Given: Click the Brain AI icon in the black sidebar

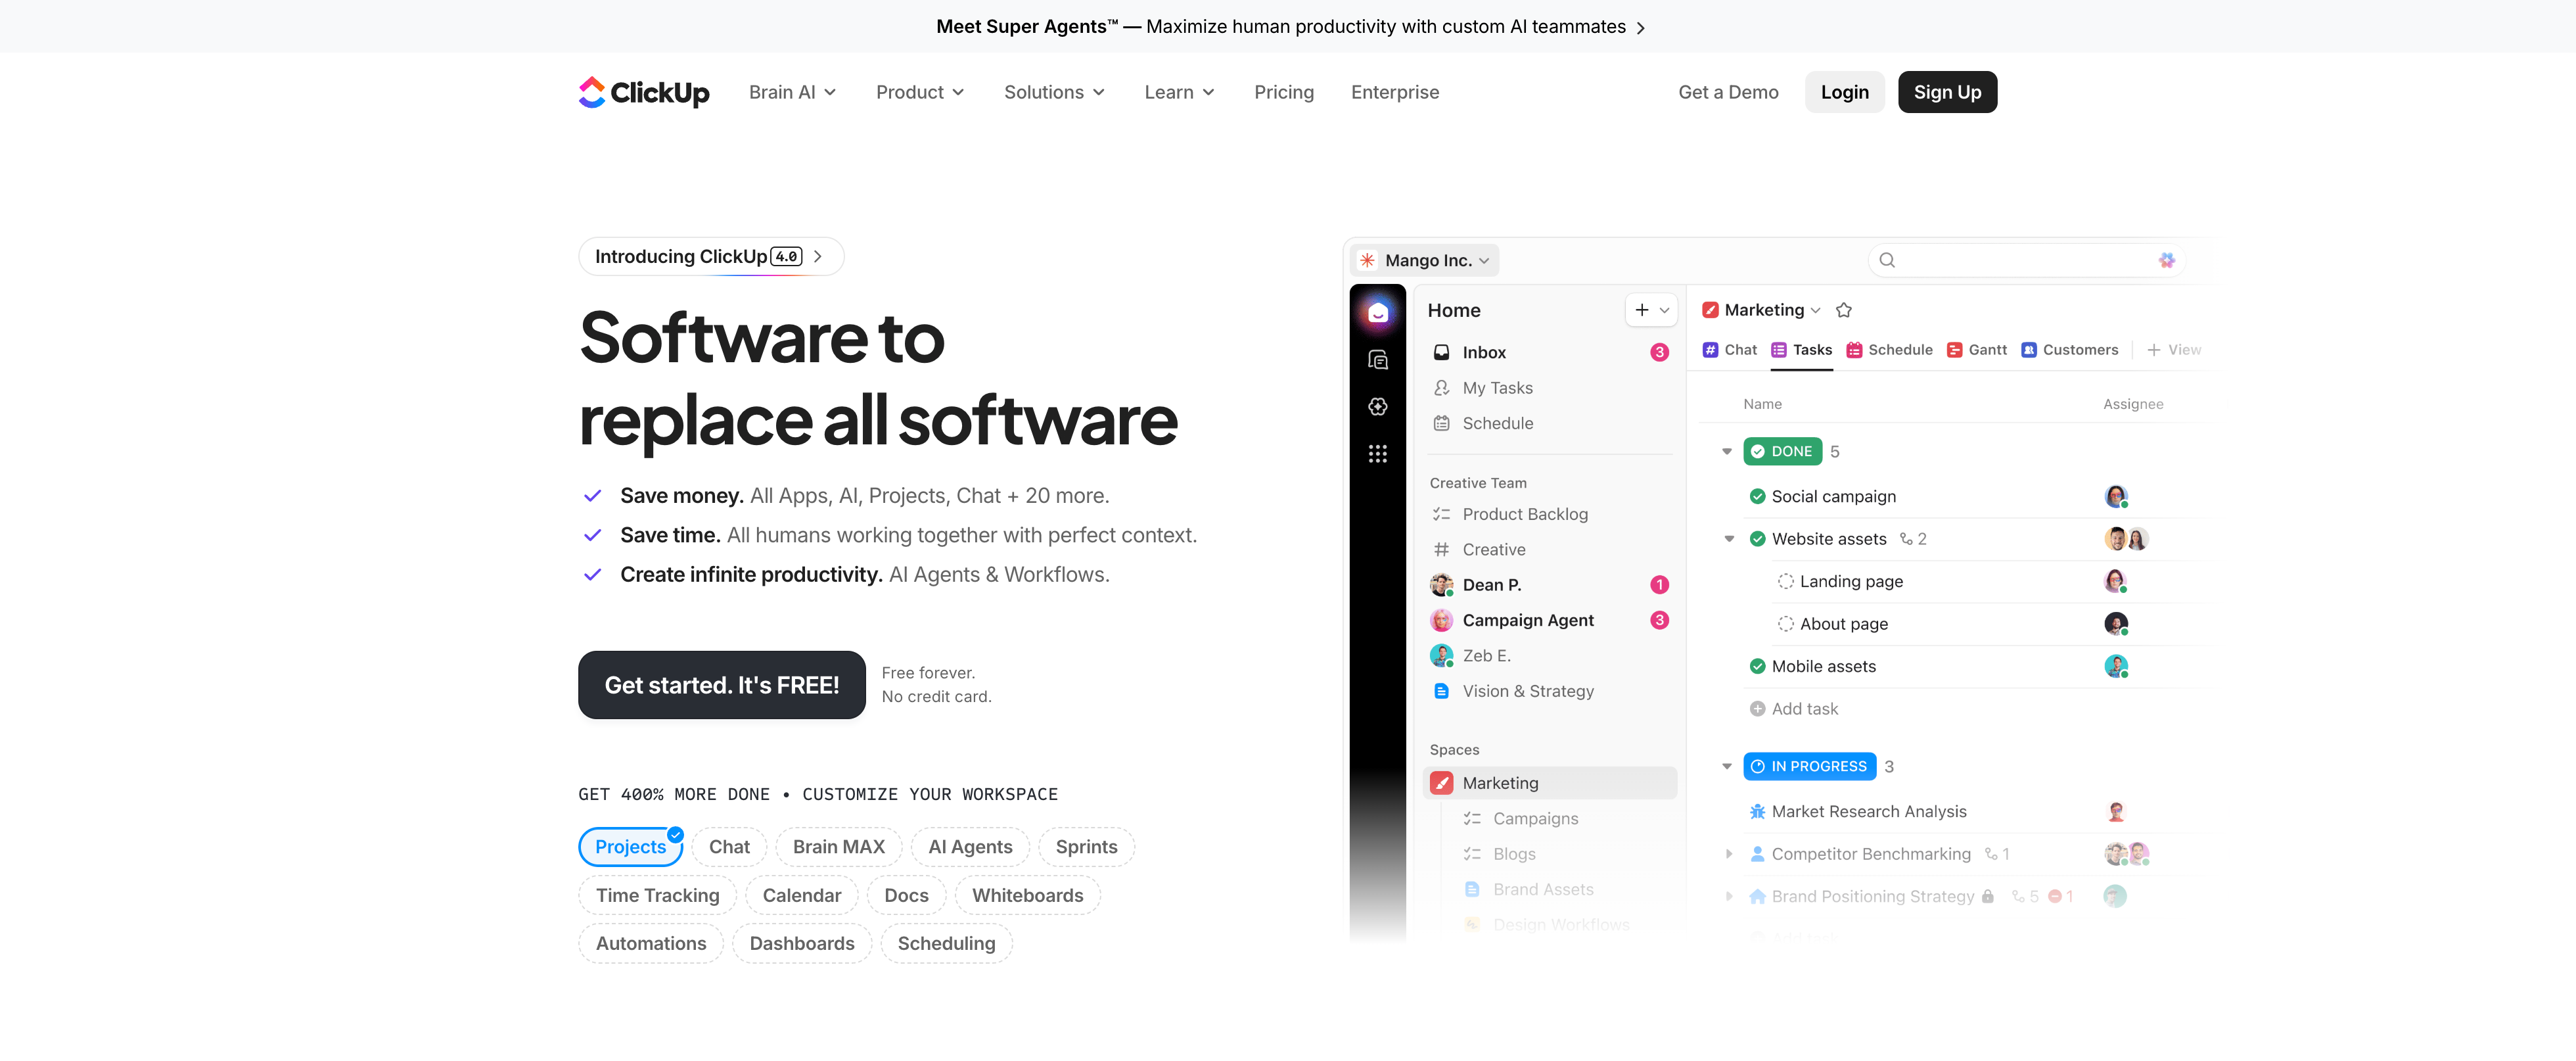Looking at the screenshot, I should pos(1377,406).
